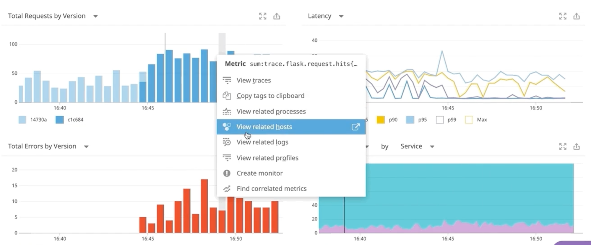The image size is (591, 245).
Task: Toggle the Max latency series checkbox
Action: click(x=469, y=120)
